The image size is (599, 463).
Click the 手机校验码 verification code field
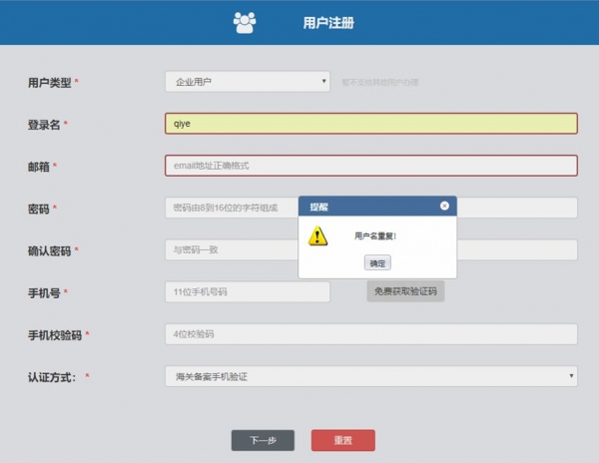click(370, 334)
